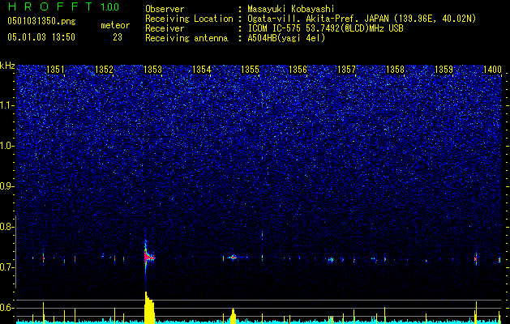The width and height of the screenshot is (510, 324).
Task: Click the 1358 time marker
Action: (395, 70)
